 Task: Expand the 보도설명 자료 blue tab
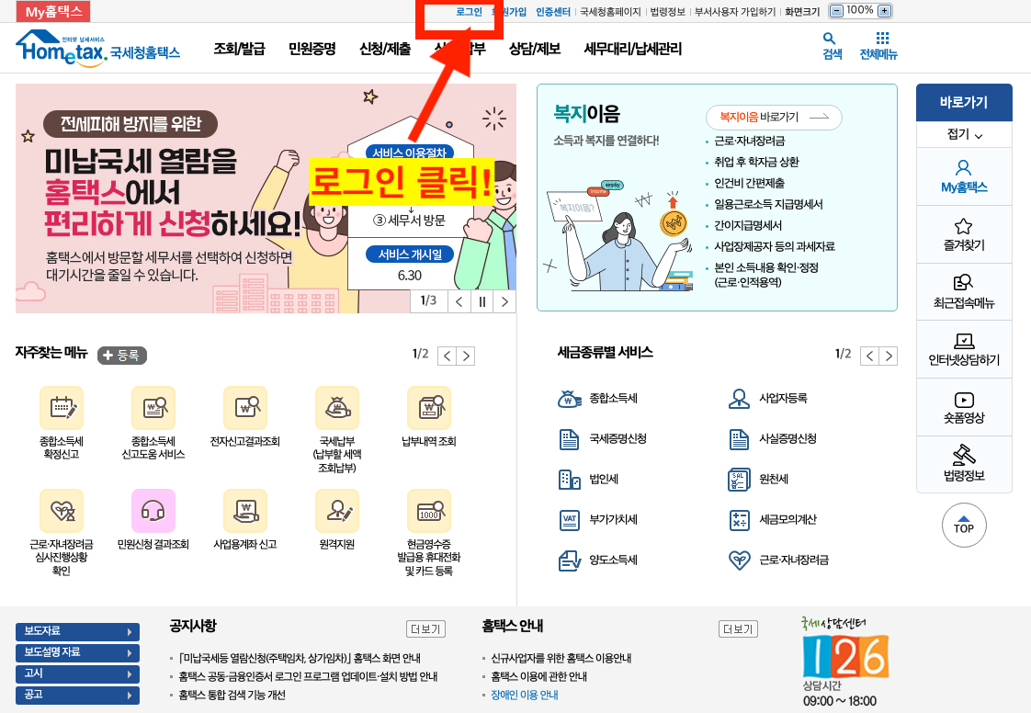point(77,652)
